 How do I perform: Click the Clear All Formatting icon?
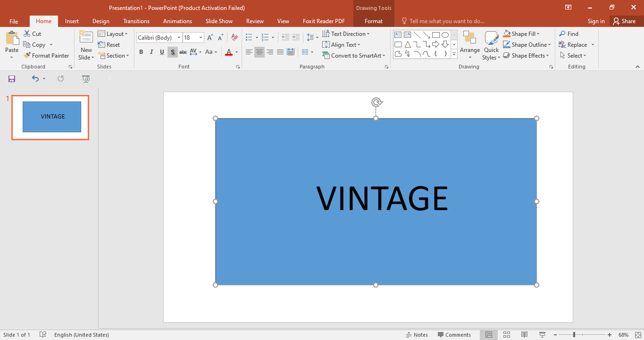[234, 38]
